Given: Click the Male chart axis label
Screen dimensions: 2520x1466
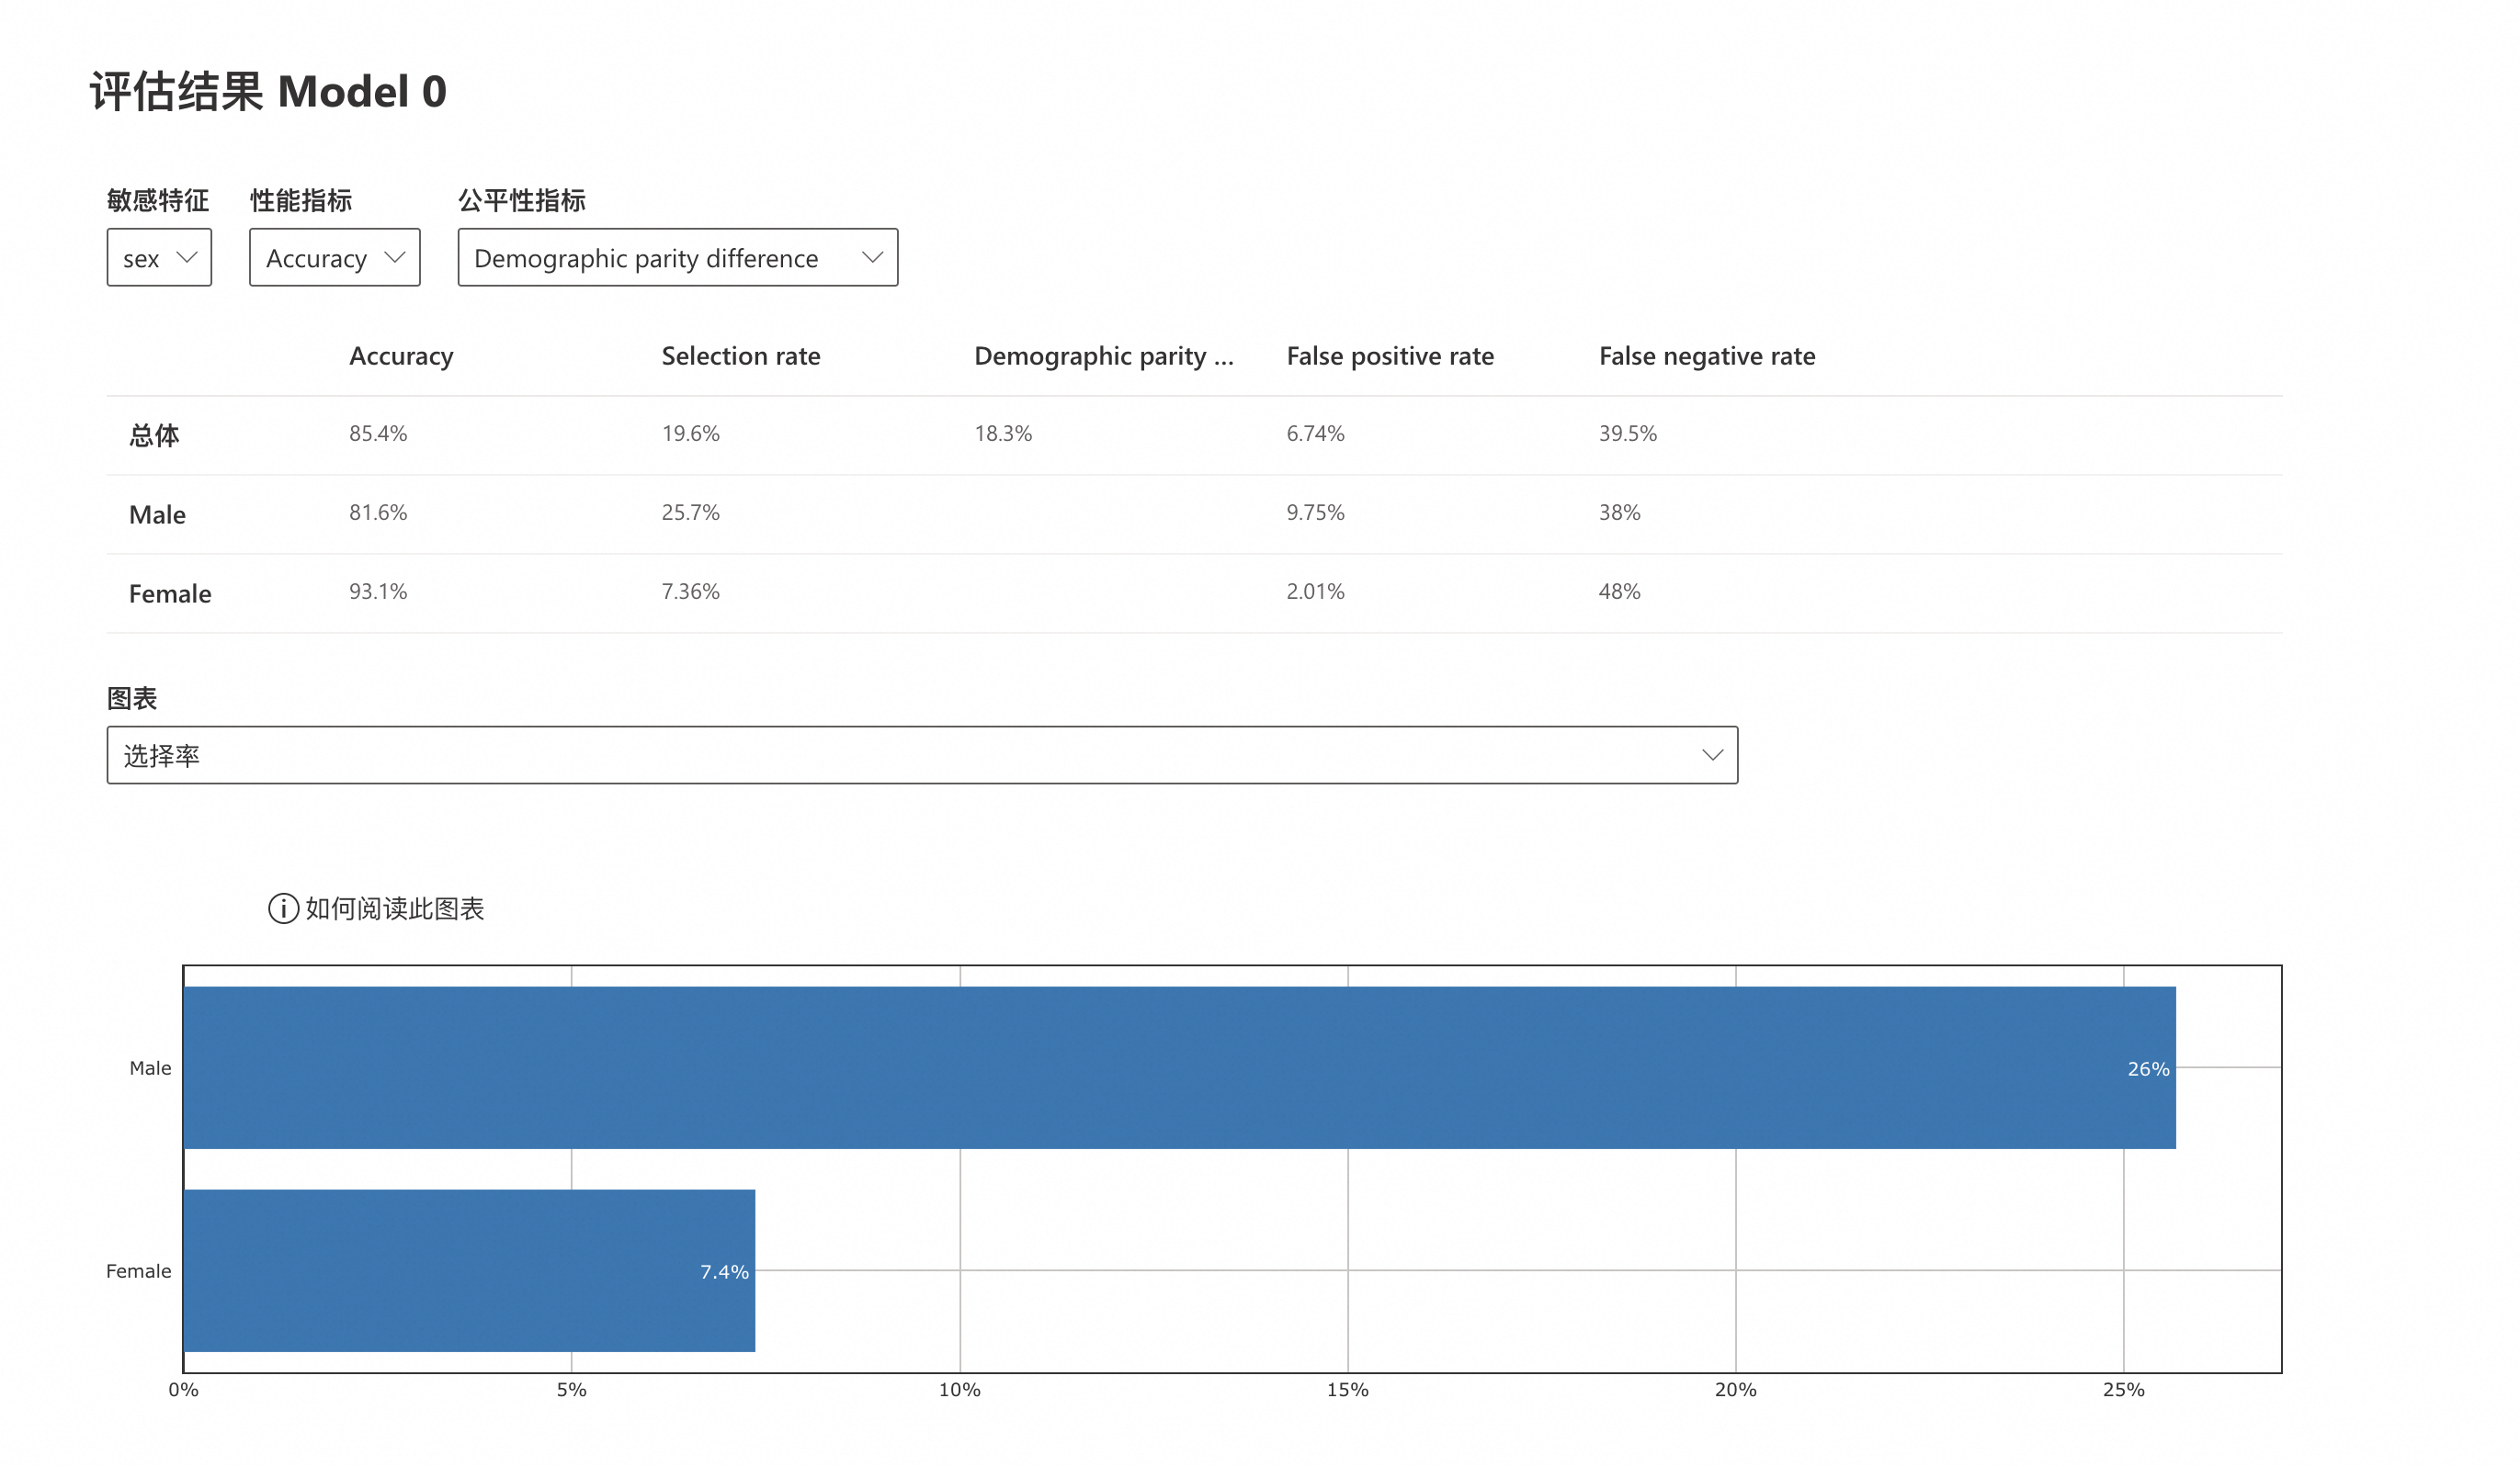Looking at the screenshot, I should pos(150,1068).
